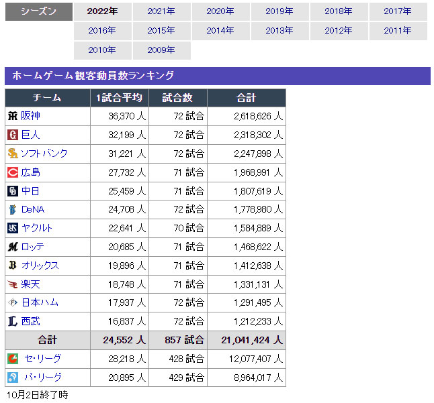Open the パ・リーグ league link

[x=42, y=378]
